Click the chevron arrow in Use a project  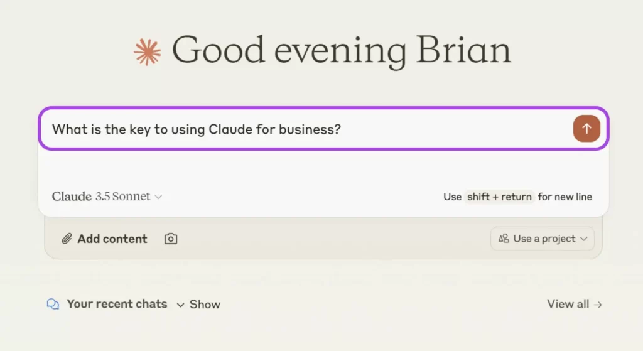[x=584, y=239]
